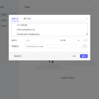Enable the 高级选项 advanced options checkbox
Screen dimensions: 99x99
tap(12, 56)
